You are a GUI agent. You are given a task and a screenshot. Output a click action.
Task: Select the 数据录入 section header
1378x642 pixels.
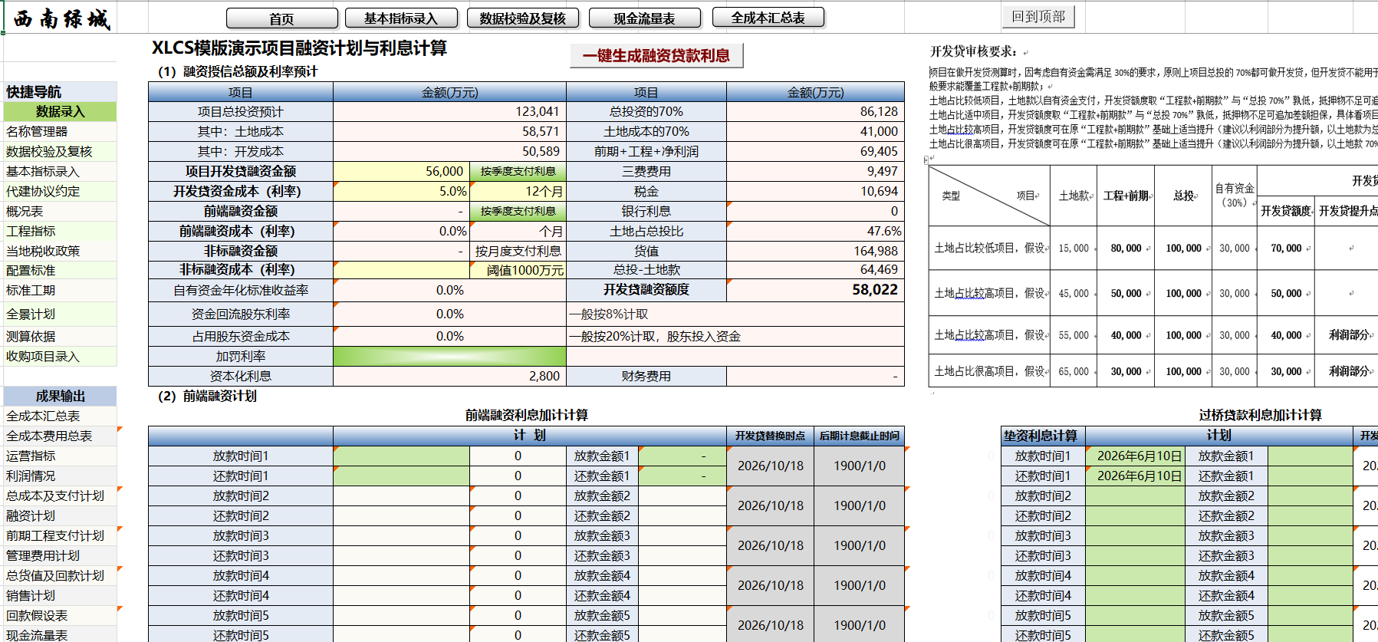tap(60, 111)
